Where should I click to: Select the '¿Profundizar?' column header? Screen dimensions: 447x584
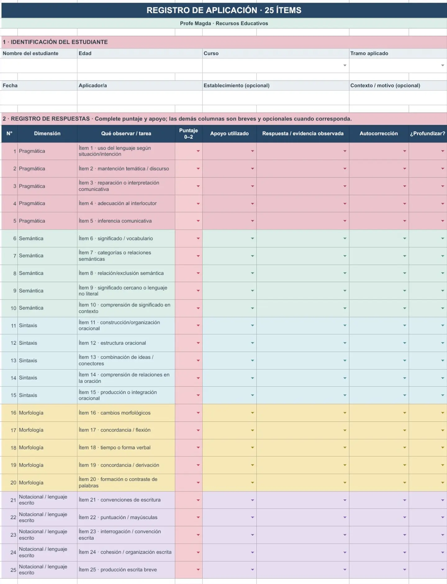click(x=428, y=134)
